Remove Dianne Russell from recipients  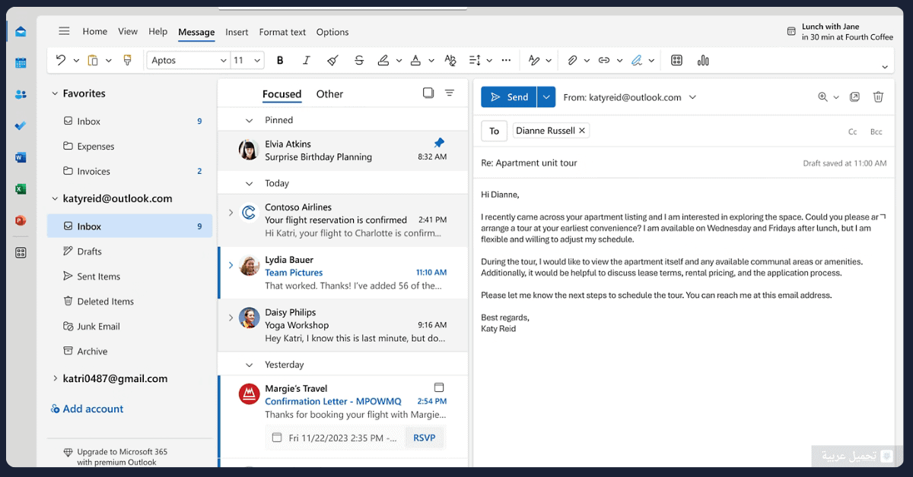(x=582, y=131)
